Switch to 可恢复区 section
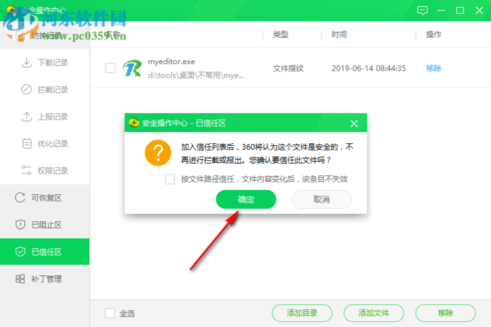 pos(45,198)
